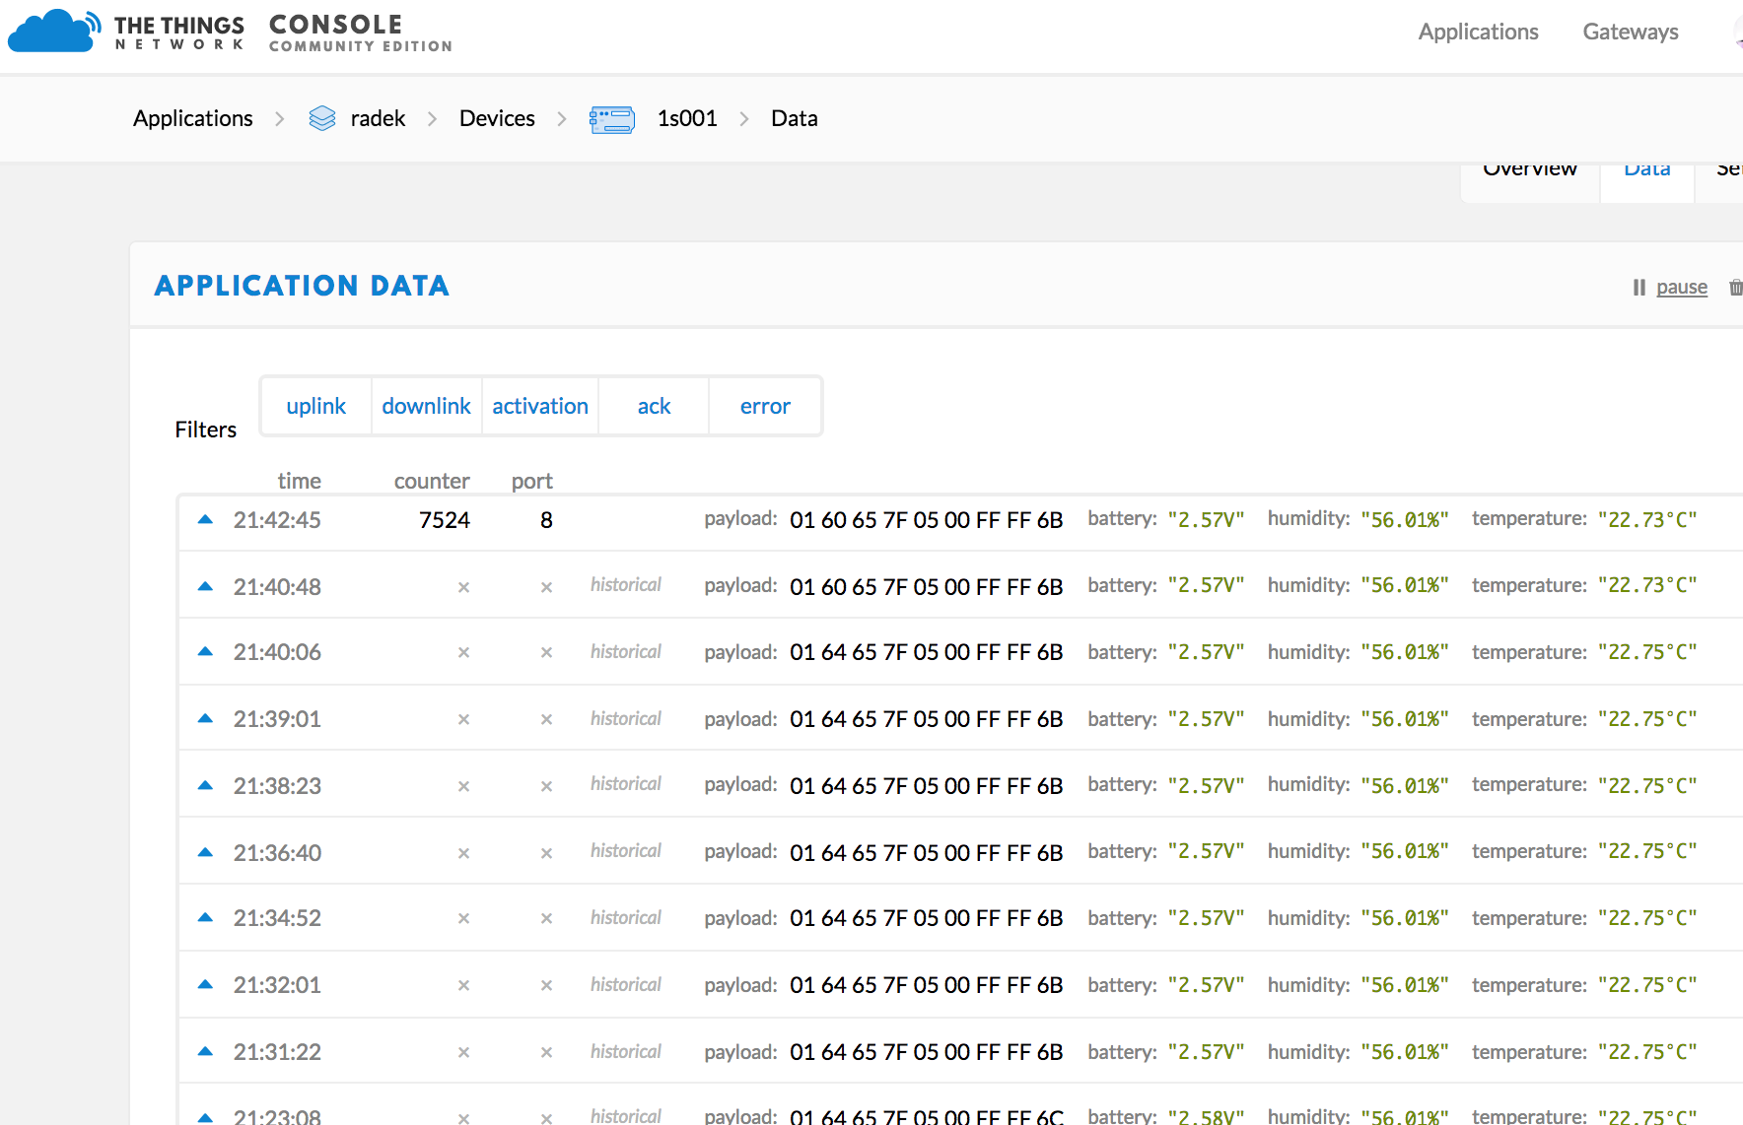The height and width of the screenshot is (1125, 1743).
Task: Click the pause link
Action: (1682, 287)
